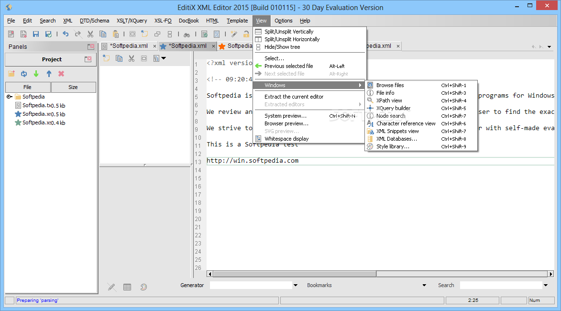Close the Panels section with its corner icon
The image size is (561, 311).
(x=91, y=46)
